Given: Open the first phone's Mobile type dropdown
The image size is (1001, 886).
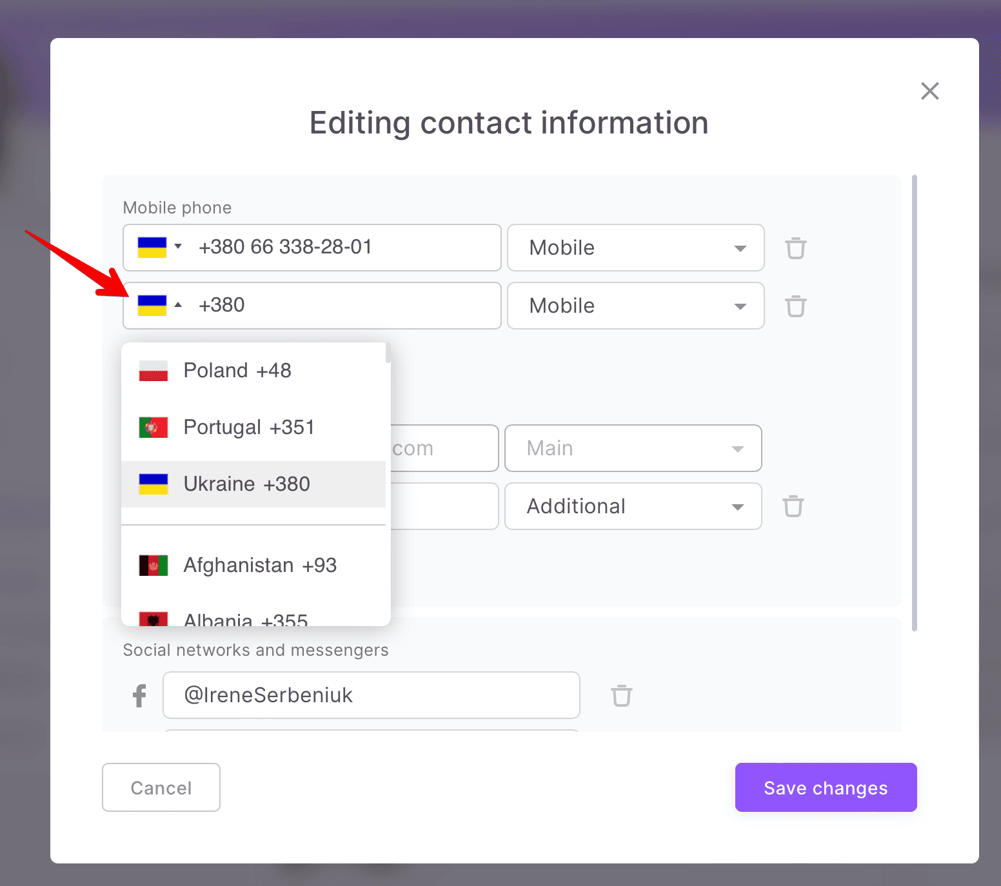Looking at the screenshot, I should pyautogui.click(x=635, y=248).
